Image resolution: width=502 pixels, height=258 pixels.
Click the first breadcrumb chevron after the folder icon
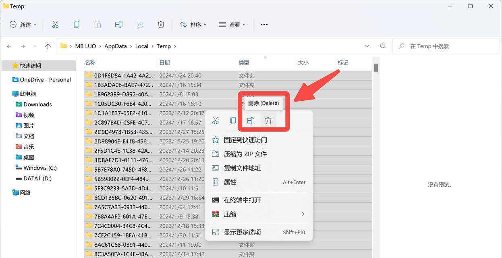tap(71, 46)
